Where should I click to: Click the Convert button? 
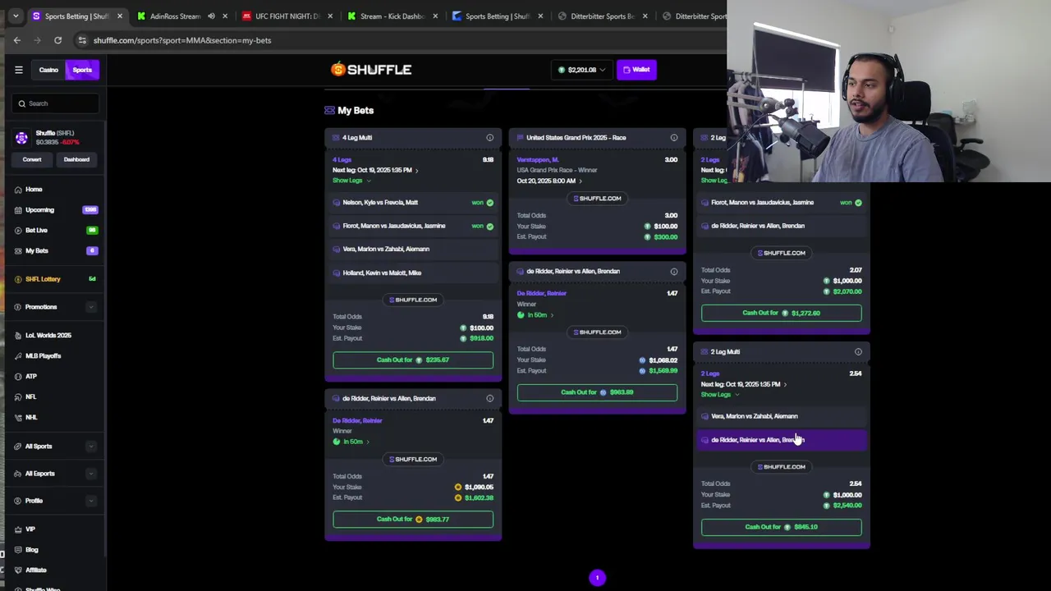pyautogui.click(x=32, y=159)
